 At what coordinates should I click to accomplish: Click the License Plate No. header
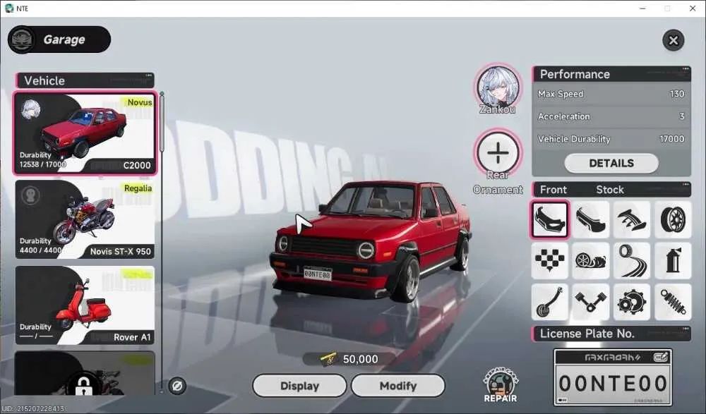(x=611, y=334)
